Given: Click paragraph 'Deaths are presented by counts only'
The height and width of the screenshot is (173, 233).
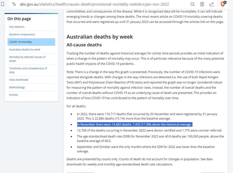Looking at the screenshot, I should [139, 162].
